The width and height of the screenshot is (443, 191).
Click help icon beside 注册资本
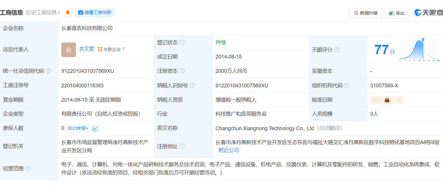(182, 71)
